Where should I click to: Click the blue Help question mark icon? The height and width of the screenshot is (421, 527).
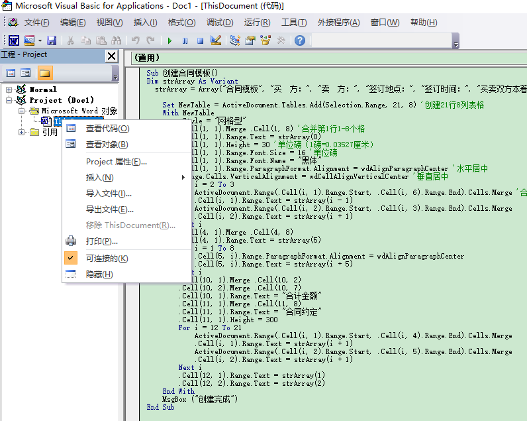point(300,40)
